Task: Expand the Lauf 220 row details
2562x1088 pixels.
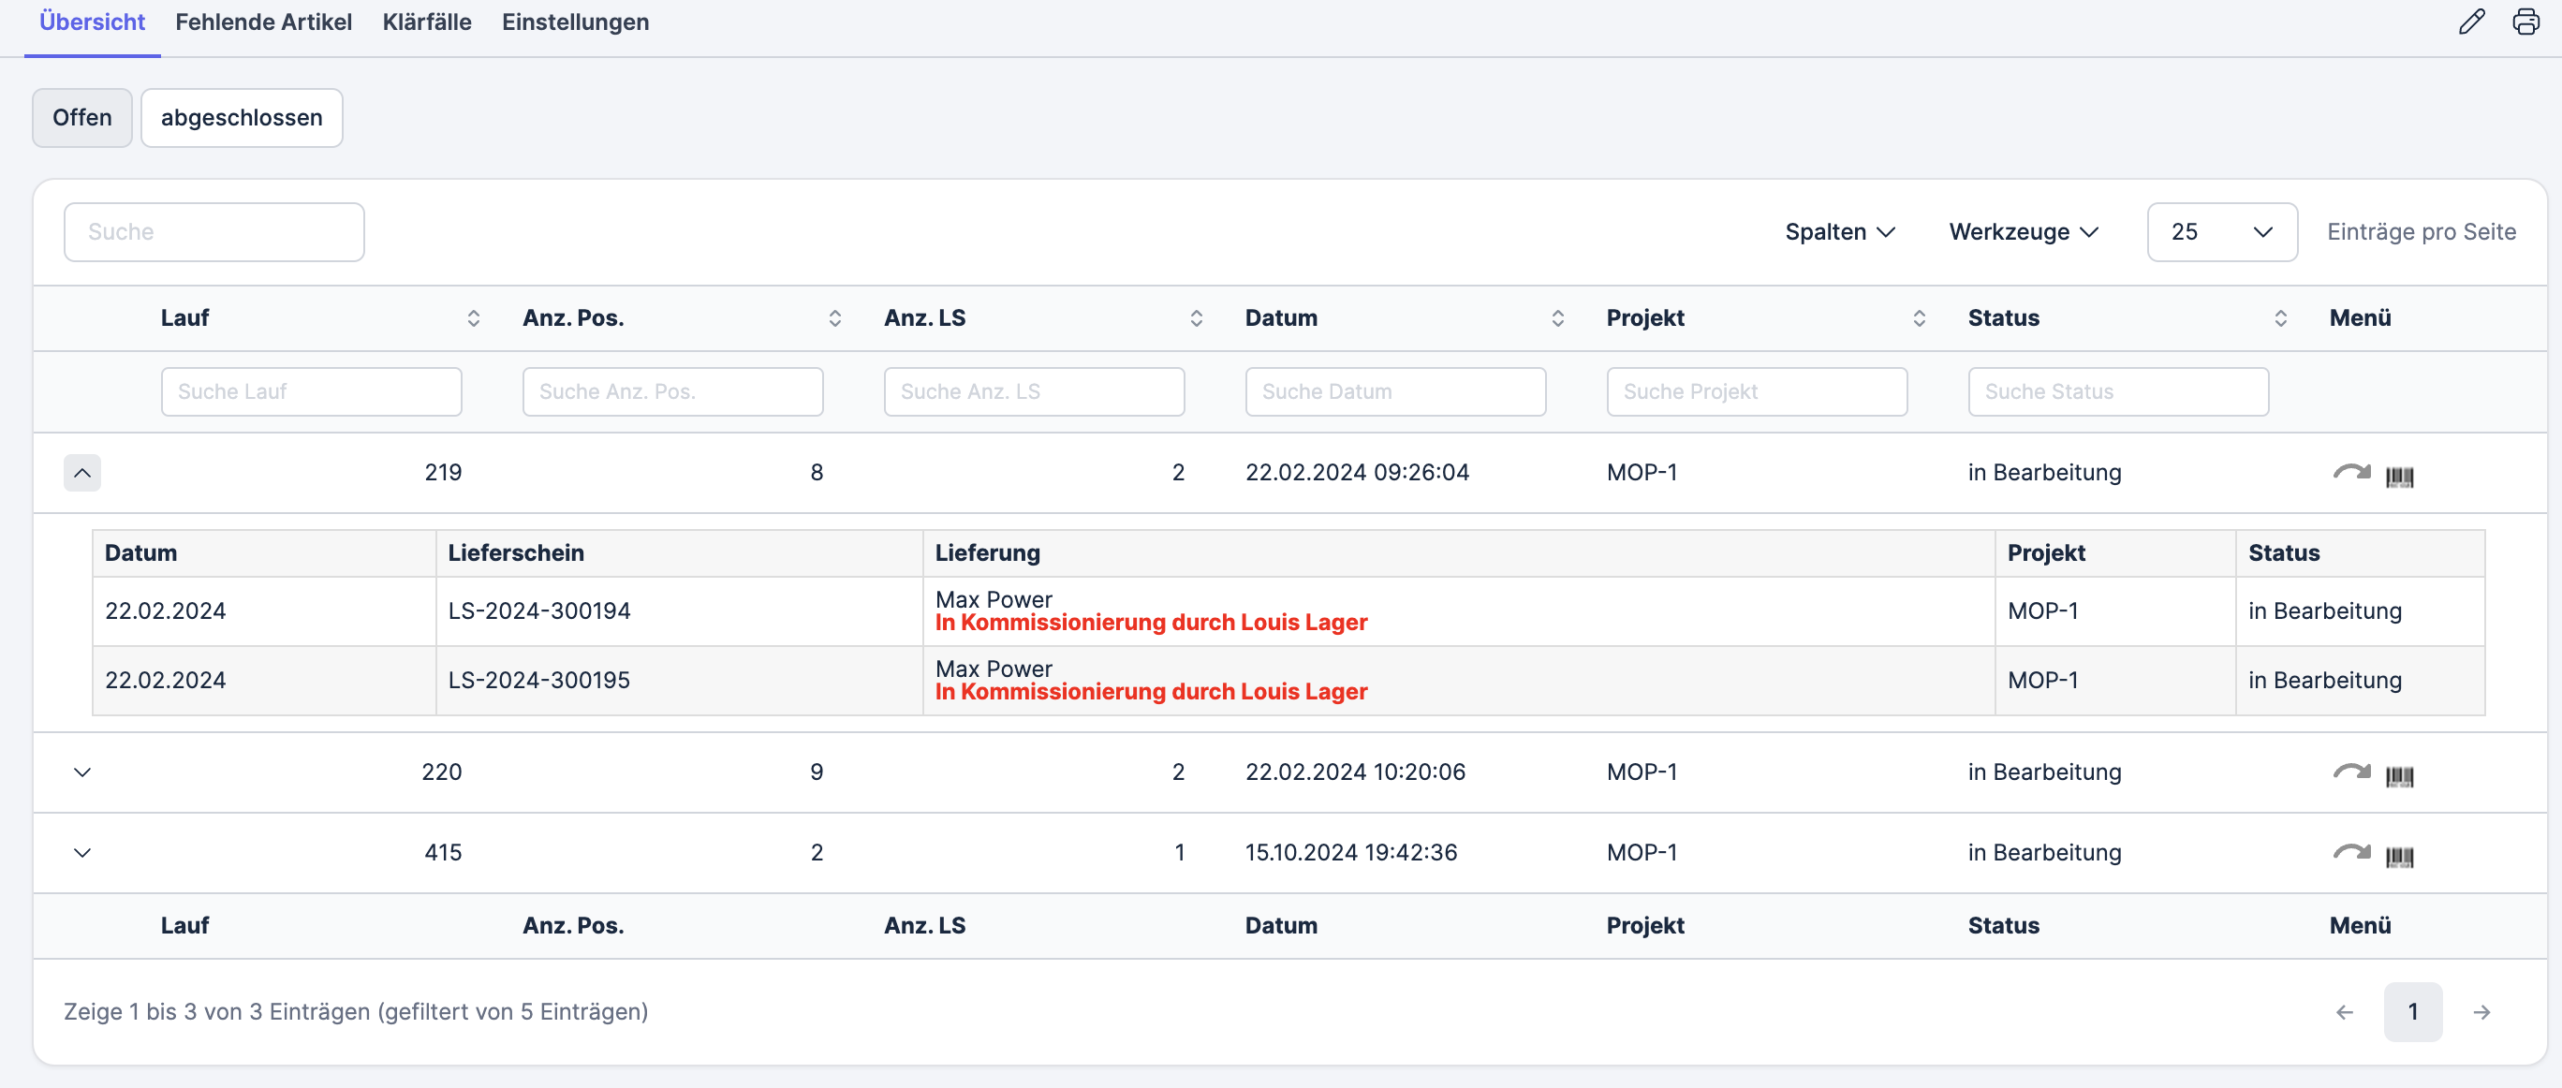Action: click(82, 772)
